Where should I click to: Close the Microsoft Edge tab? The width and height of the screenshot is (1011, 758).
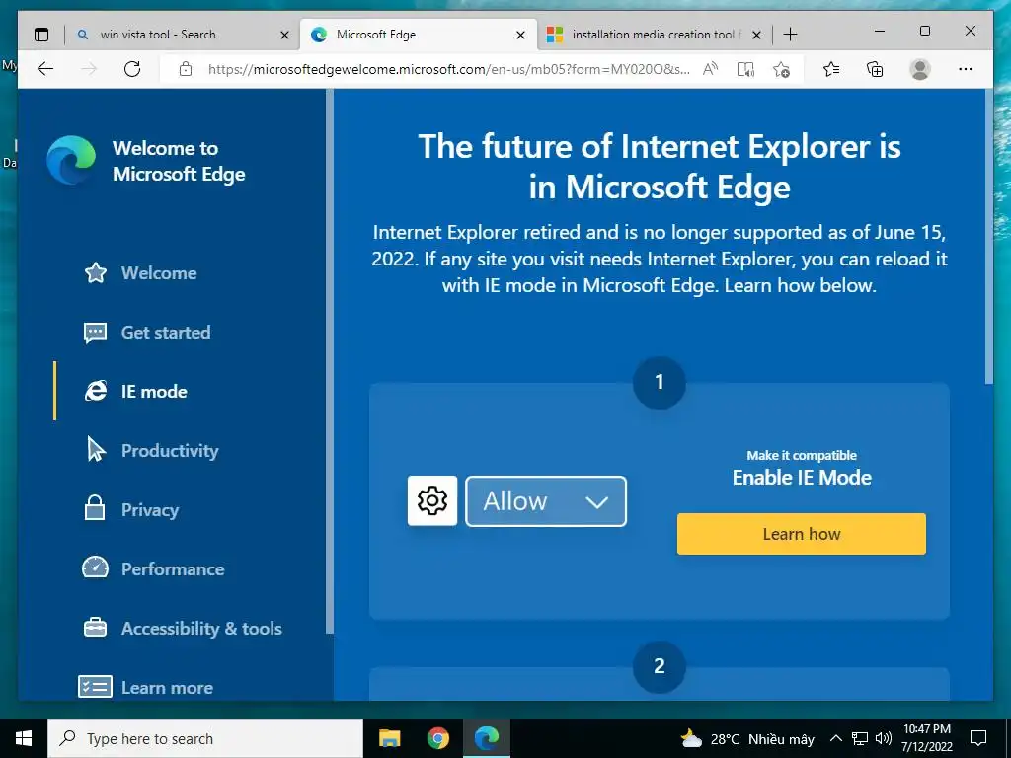(521, 35)
